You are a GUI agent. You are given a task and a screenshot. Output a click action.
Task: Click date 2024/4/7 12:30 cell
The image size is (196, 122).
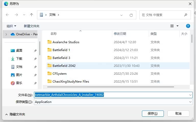point(125,42)
